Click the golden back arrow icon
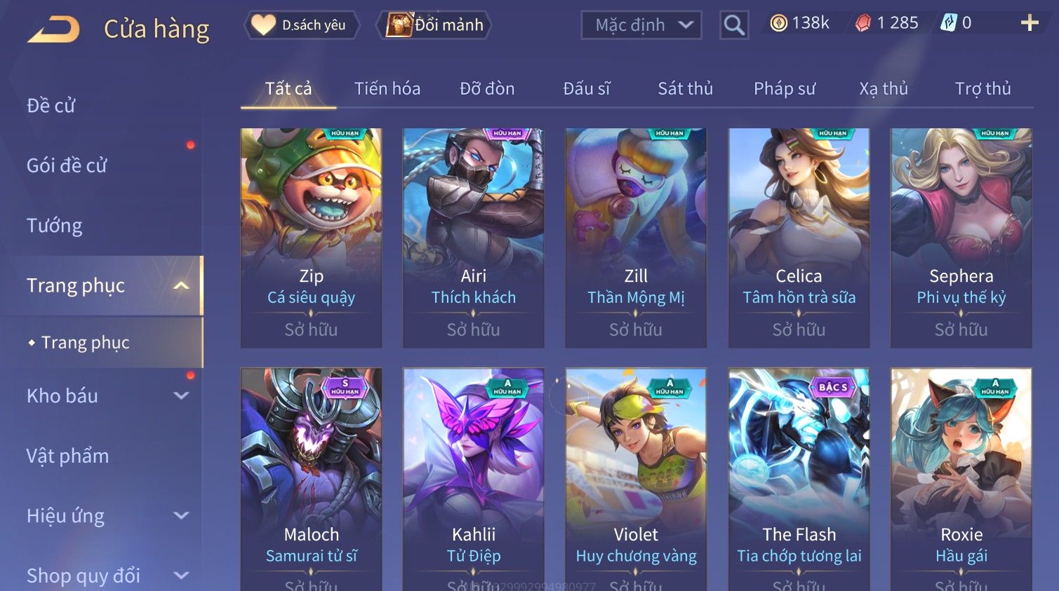1059x591 pixels. click(54, 29)
